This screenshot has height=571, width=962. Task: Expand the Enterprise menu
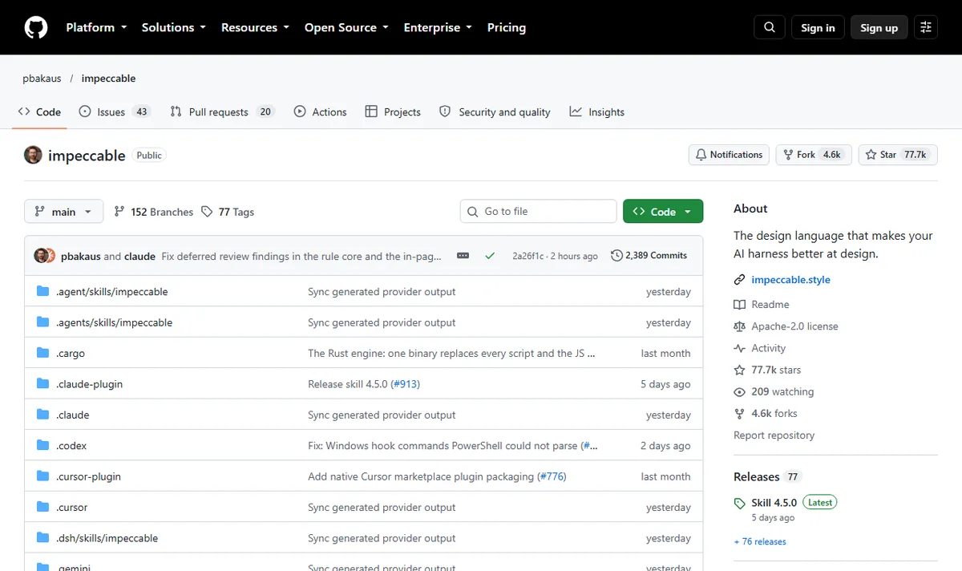coord(438,27)
